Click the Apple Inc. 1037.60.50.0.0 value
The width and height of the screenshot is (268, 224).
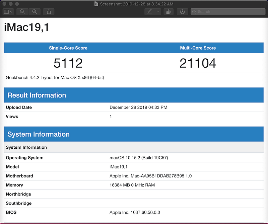coord(135,212)
